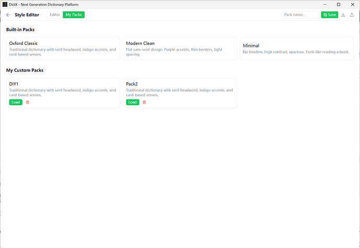This screenshot has height=248, width=360.
Task: Maximize the DictX window
Action: pos(339,5)
